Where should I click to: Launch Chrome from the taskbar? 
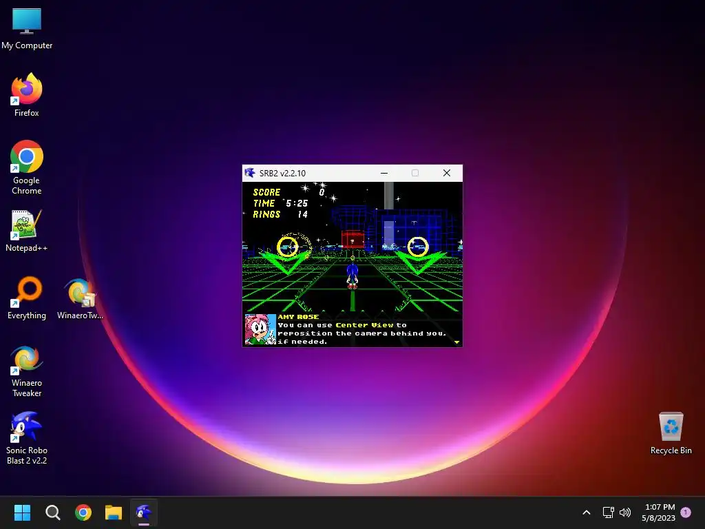click(83, 512)
